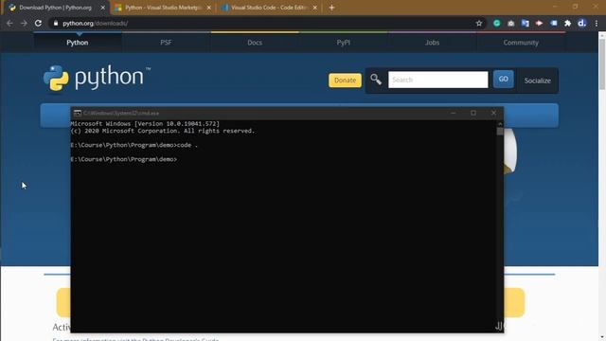The height and width of the screenshot is (341, 606).
Task: Switch to Visual Studio Code - Code Editing tab
Action: pyautogui.click(x=269, y=8)
